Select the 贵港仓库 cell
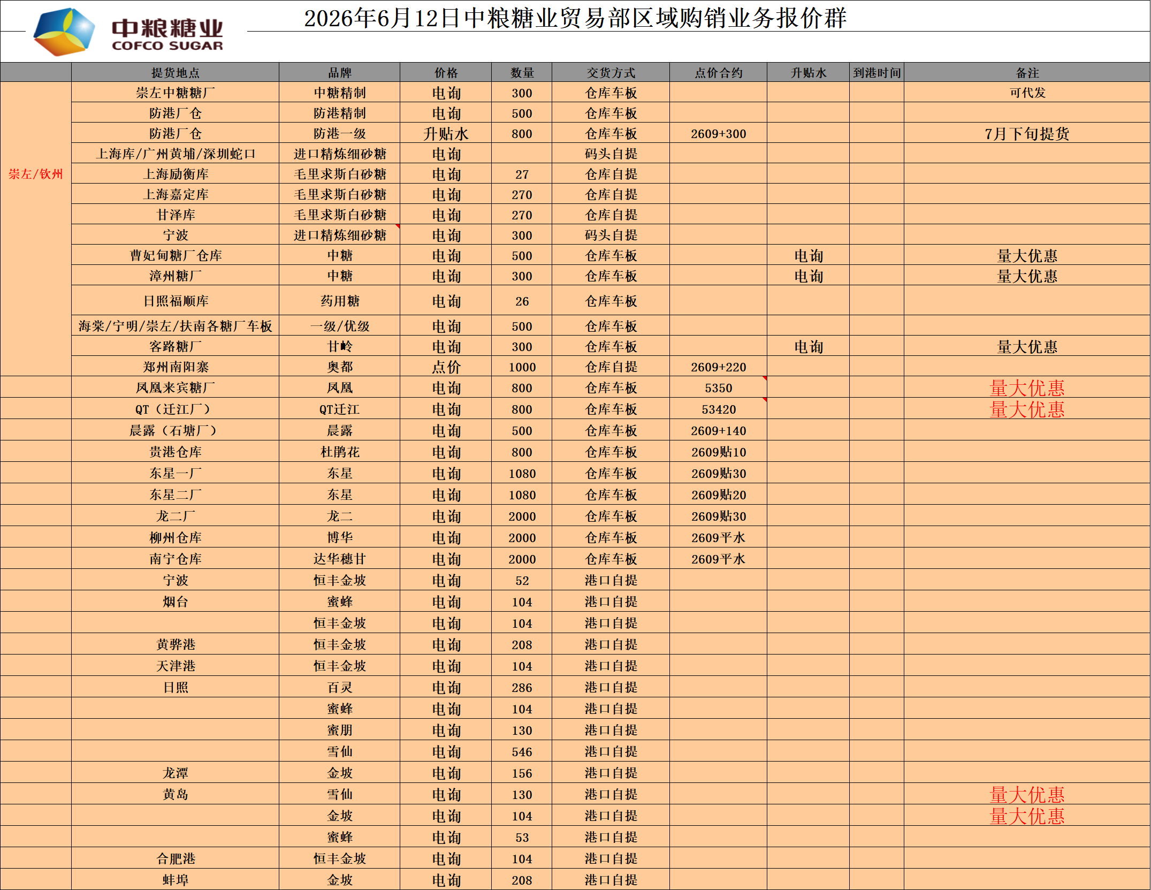This screenshot has width=1151, height=890. pos(176,452)
